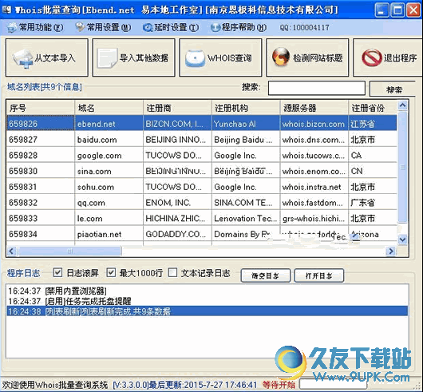423x392 pixels.
Task: Click the Lenovation Tec... organization cell
Action: click(x=246, y=218)
